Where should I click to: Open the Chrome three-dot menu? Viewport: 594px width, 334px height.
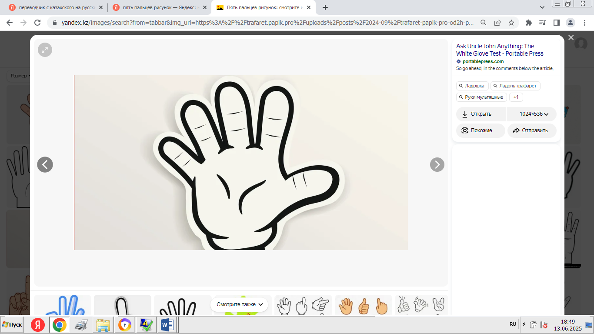[584, 23]
